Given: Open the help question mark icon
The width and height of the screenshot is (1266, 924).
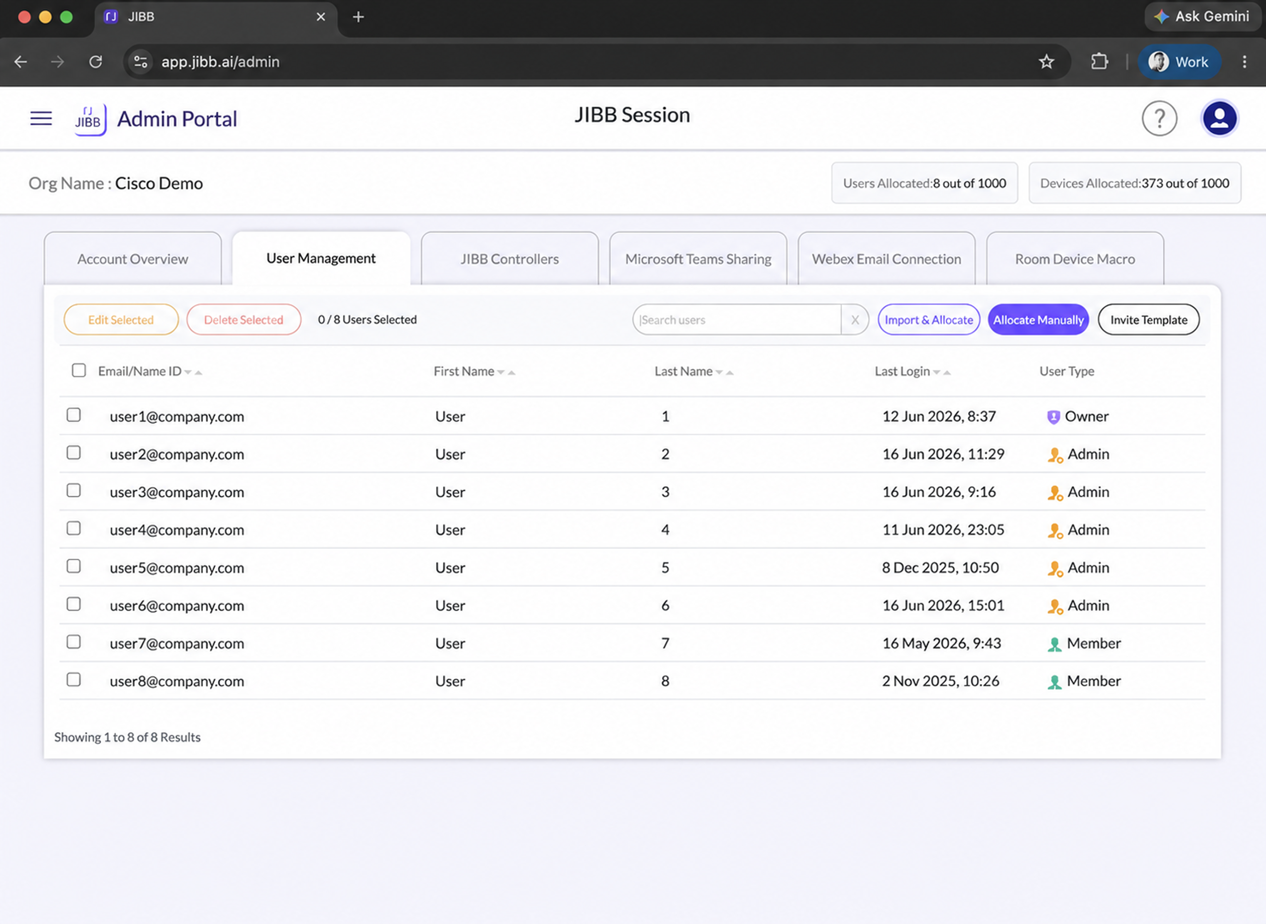Looking at the screenshot, I should [1159, 119].
